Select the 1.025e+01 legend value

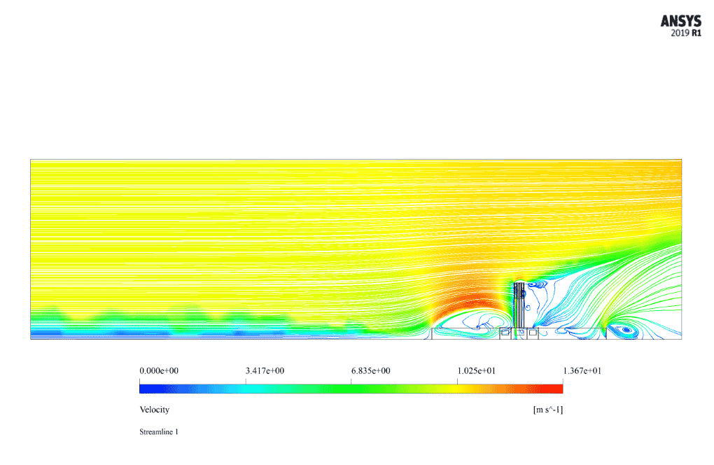(476, 371)
